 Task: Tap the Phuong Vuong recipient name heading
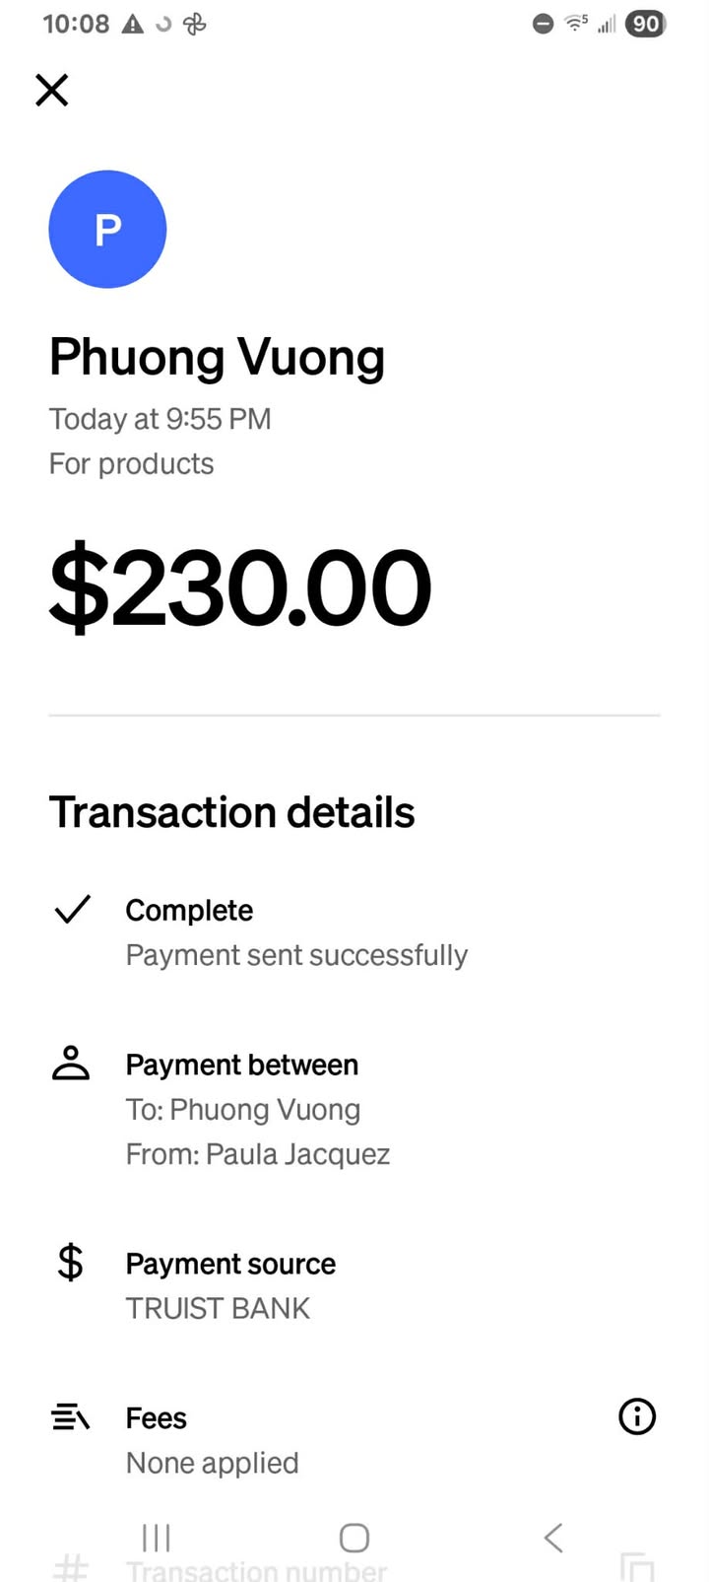[x=217, y=357]
